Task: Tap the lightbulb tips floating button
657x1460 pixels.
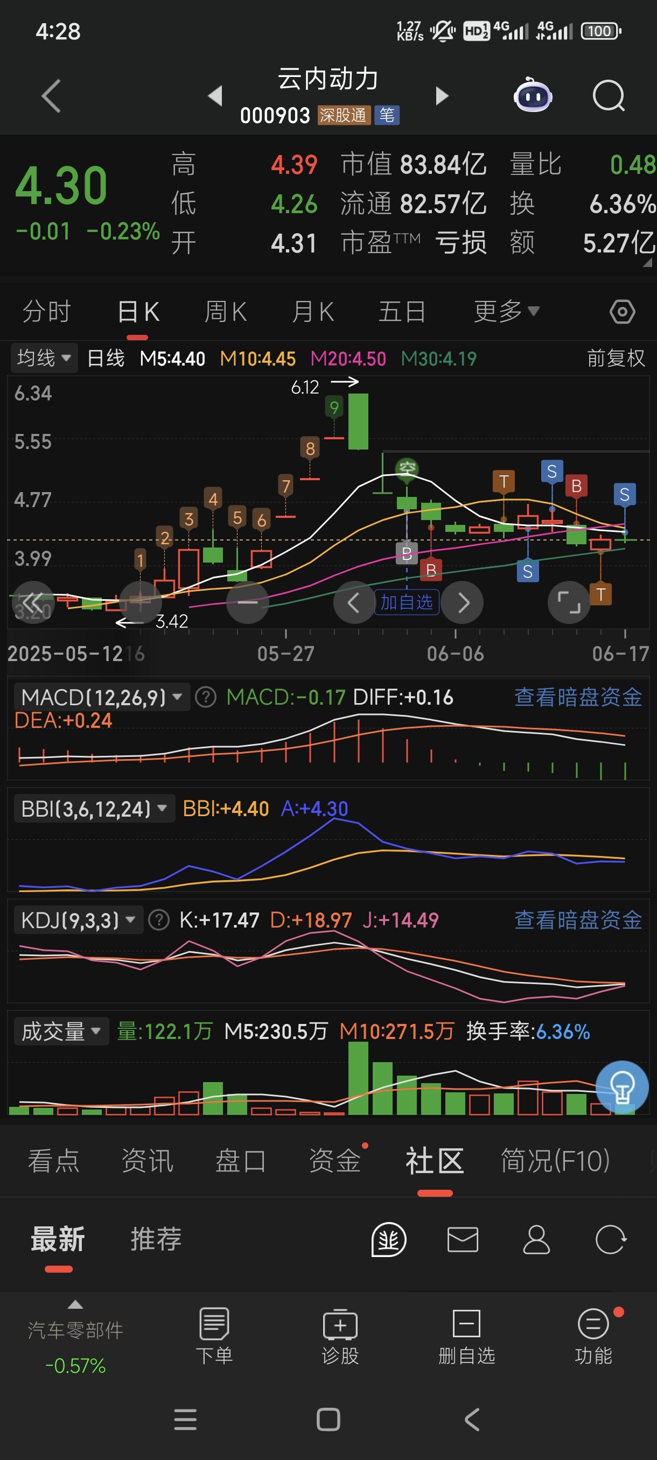Action: 622,1086
